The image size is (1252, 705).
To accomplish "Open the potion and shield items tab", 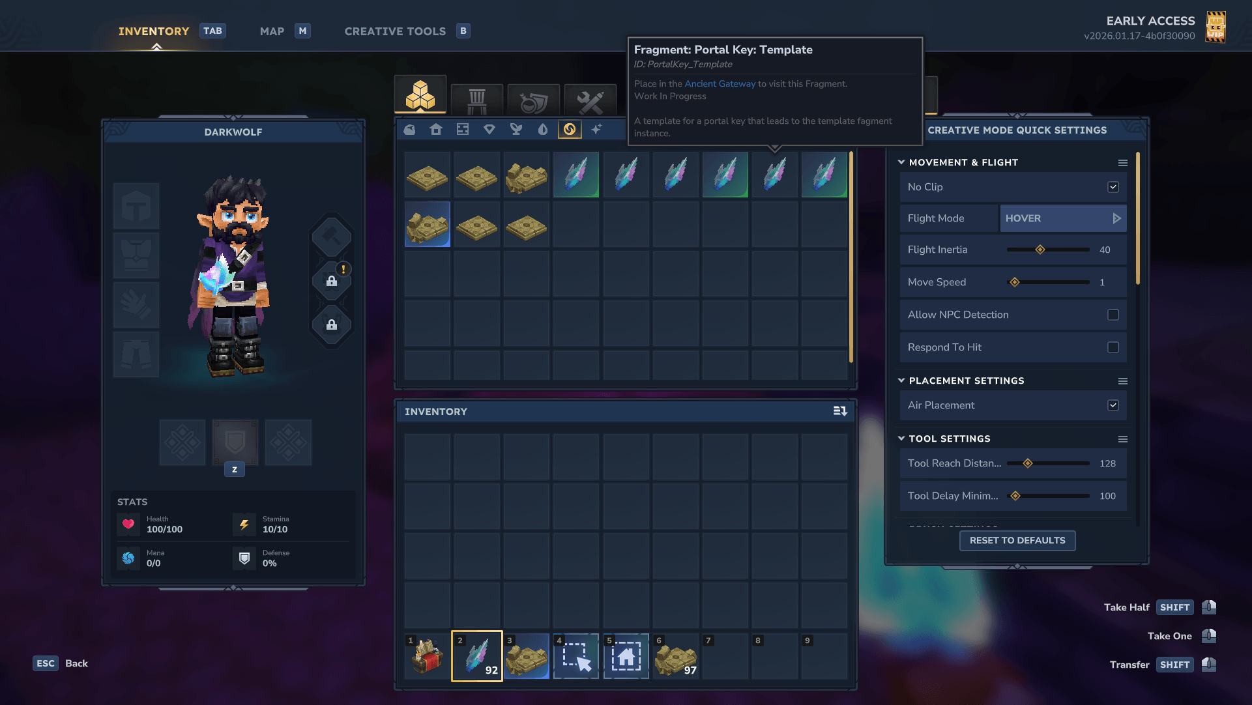I will (x=533, y=100).
